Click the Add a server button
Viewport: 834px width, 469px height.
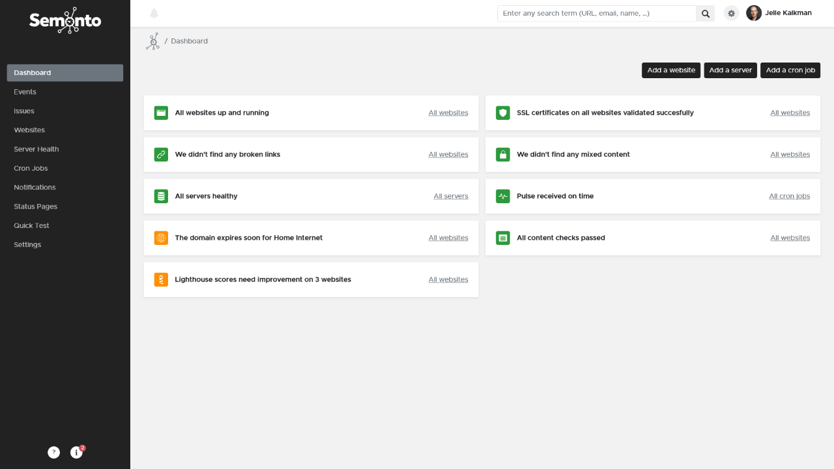pyautogui.click(x=730, y=70)
